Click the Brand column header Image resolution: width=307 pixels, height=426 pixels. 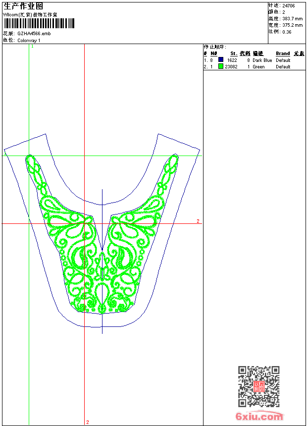point(283,53)
